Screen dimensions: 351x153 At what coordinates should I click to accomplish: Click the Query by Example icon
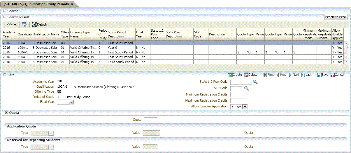(x=24, y=24)
